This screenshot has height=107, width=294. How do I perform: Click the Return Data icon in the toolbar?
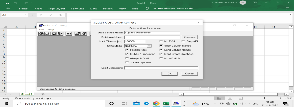pyautogui.click(x=60, y=34)
